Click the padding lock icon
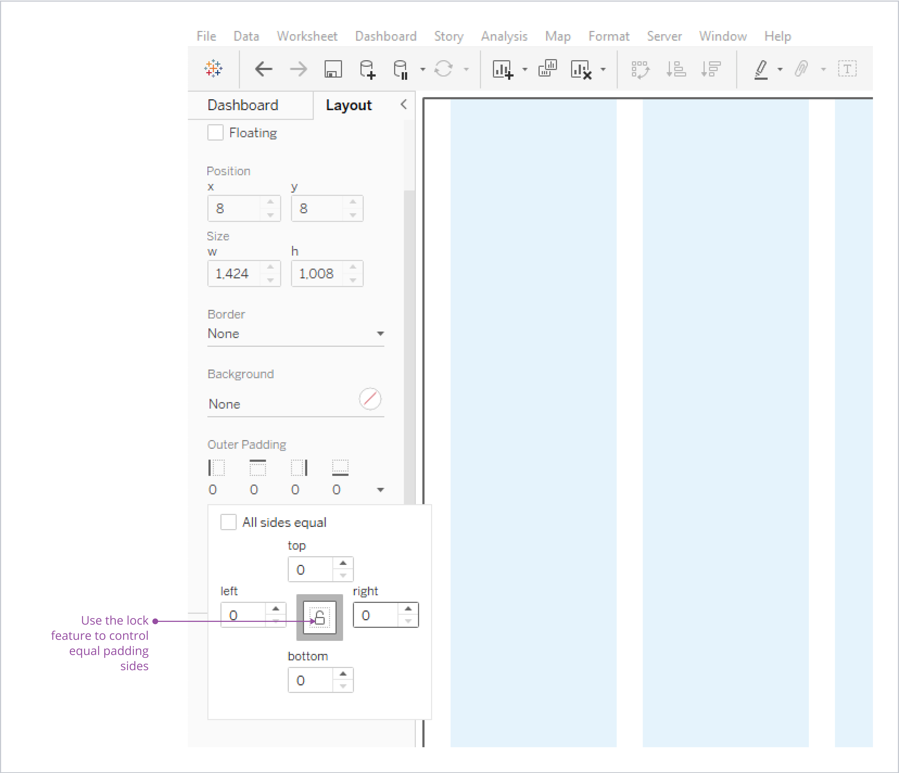 (x=320, y=617)
